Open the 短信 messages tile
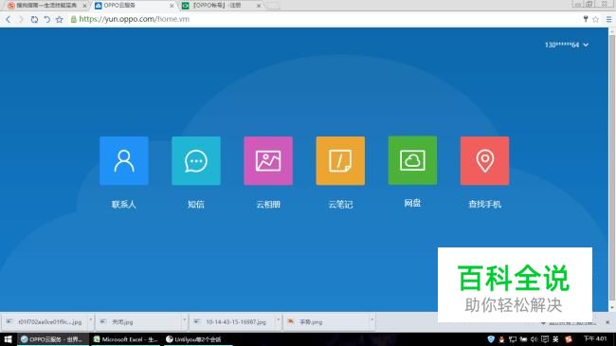Viewport: 616px width, 346px height. (196, 161)
